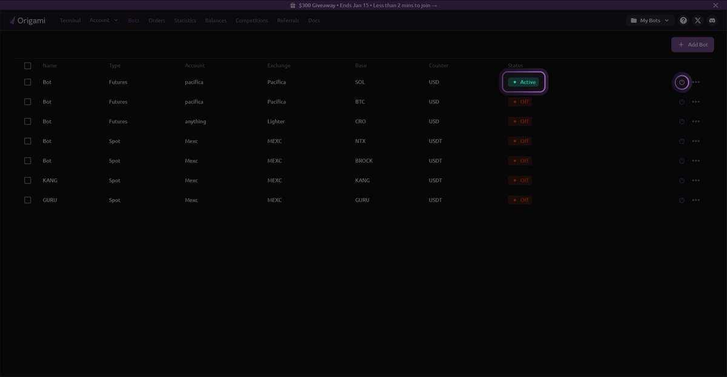Screen dimensions: 727x377
Task: Open the My Bots folder dropdown
Action: coord(650,21)
